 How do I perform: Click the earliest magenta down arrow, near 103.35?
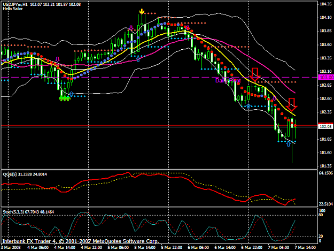tap(58, 59)
